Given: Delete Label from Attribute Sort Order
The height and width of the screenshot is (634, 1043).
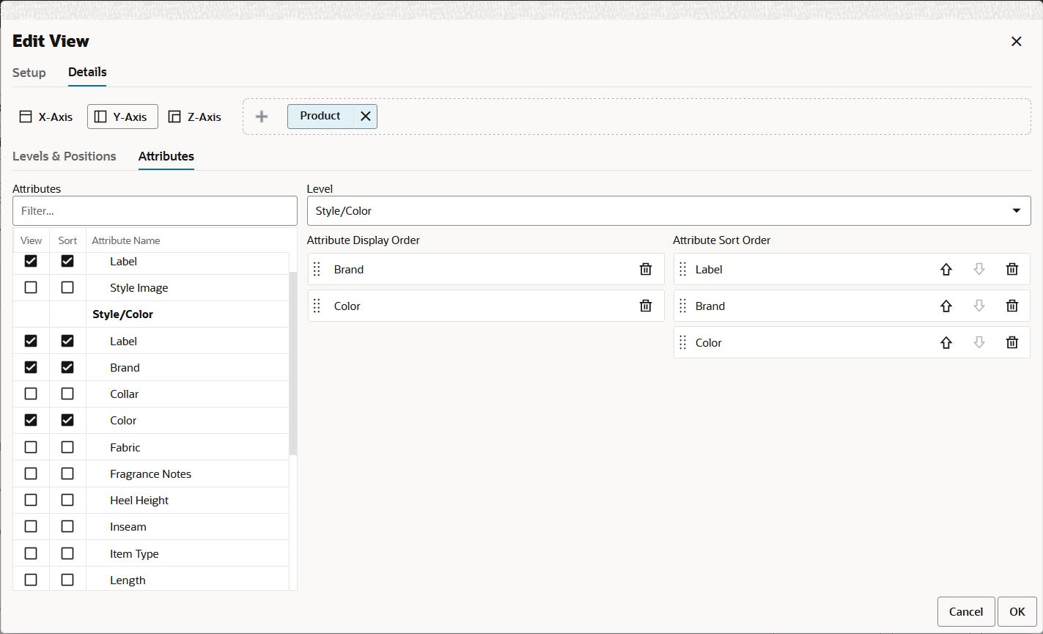Looking at the screenshot, I should coord(1012,269).
